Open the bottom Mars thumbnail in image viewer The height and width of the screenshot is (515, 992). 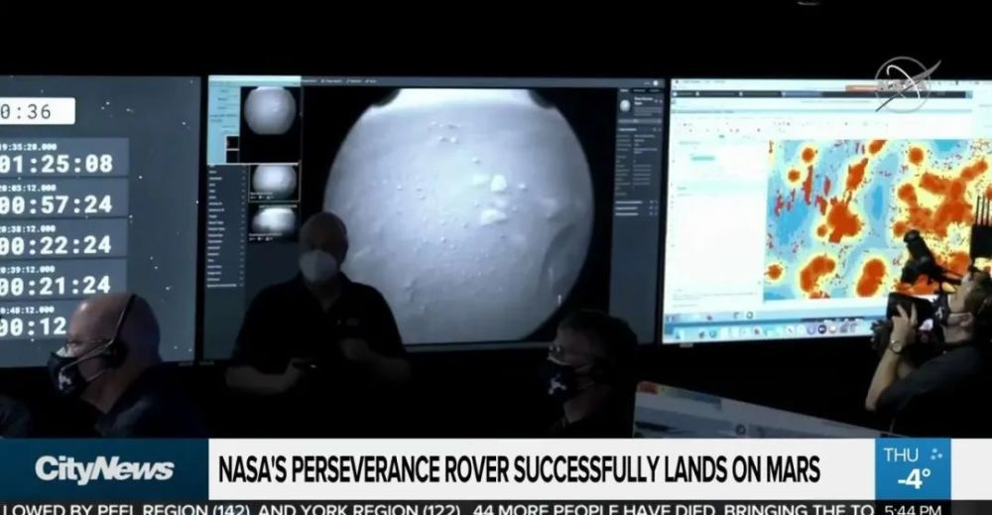click(x=274, y=221)
